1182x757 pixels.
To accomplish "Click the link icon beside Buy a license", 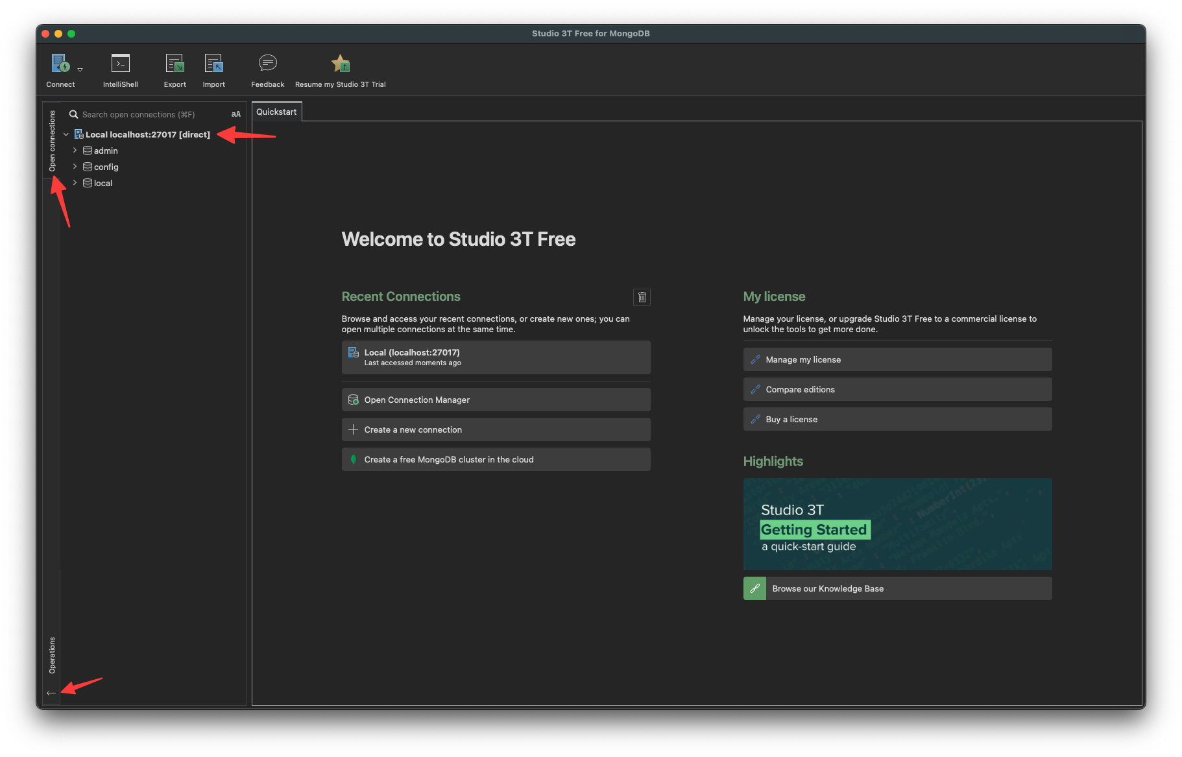I will pyautogui.click(x=755, y=419).
